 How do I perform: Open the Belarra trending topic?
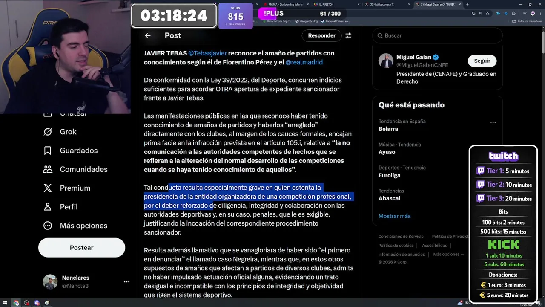[388, 129]
